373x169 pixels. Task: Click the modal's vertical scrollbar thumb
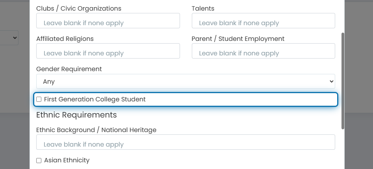pyautogui.click(x=343, y=81)
